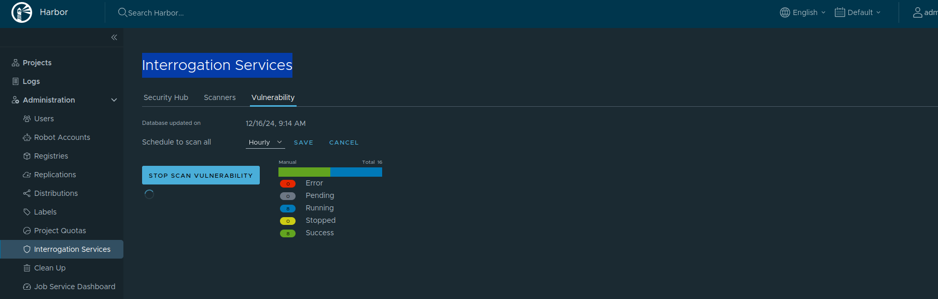Collapse the sidebar with double-chevron icon

(114, 37)
